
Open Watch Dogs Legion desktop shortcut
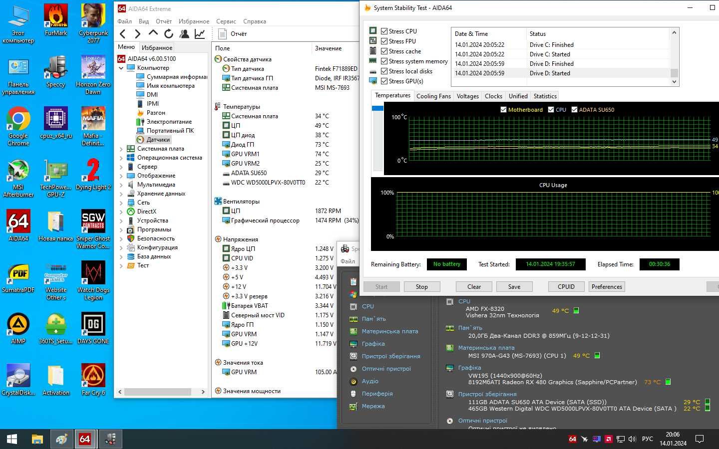click(x=93, y=280)
